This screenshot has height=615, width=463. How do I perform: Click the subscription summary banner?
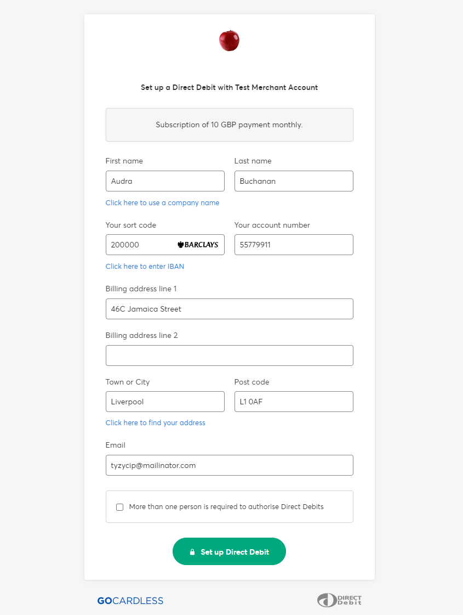click(229, 125)
